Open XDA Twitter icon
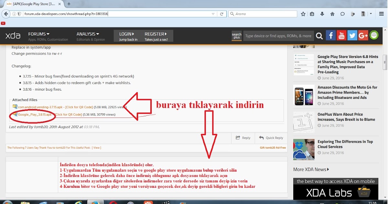Image resolution: width=388 pixels, height=204 pixels. (352, 35)
